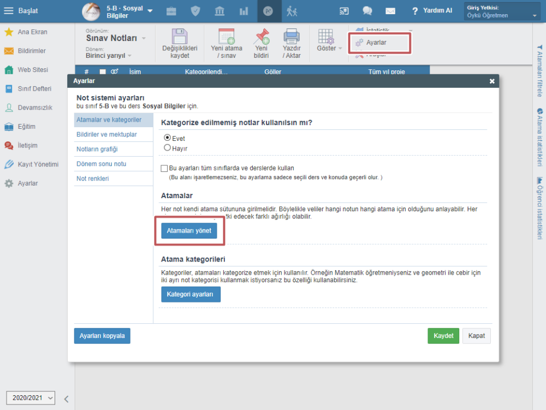Select Atamalar ve kategoriler tab

[x=114, y=120]
